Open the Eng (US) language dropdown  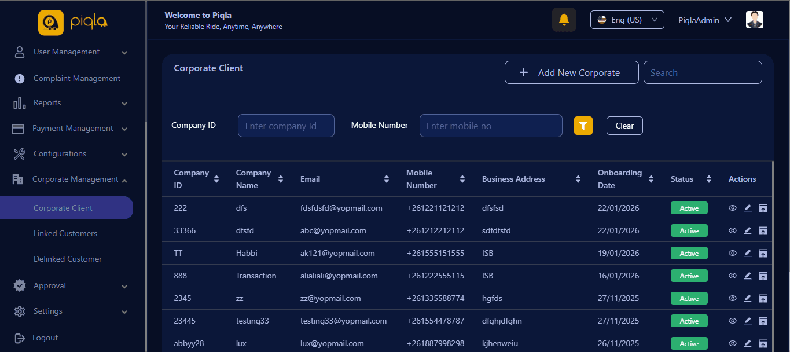[627, 20]
